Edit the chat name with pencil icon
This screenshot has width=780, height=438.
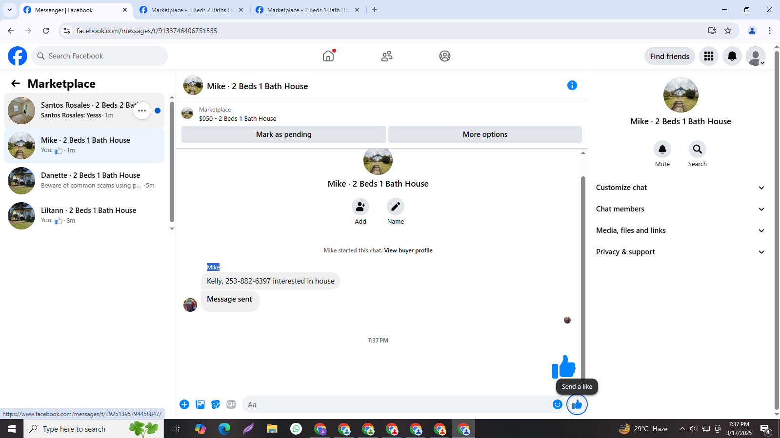click(x=396, y=207)
